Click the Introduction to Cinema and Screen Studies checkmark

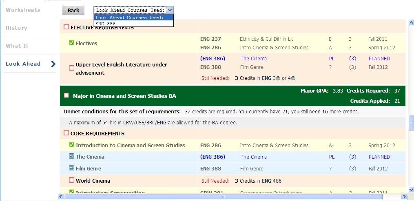coord(71,145)
